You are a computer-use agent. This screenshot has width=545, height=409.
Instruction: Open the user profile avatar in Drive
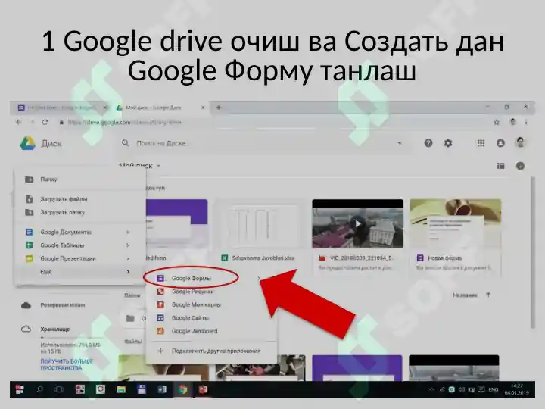tap(520, 142)
